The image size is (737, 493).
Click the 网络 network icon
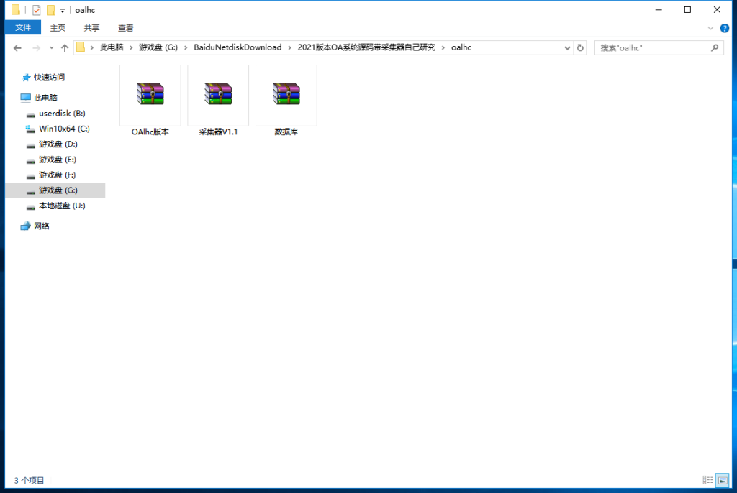(x=25, y=226)
